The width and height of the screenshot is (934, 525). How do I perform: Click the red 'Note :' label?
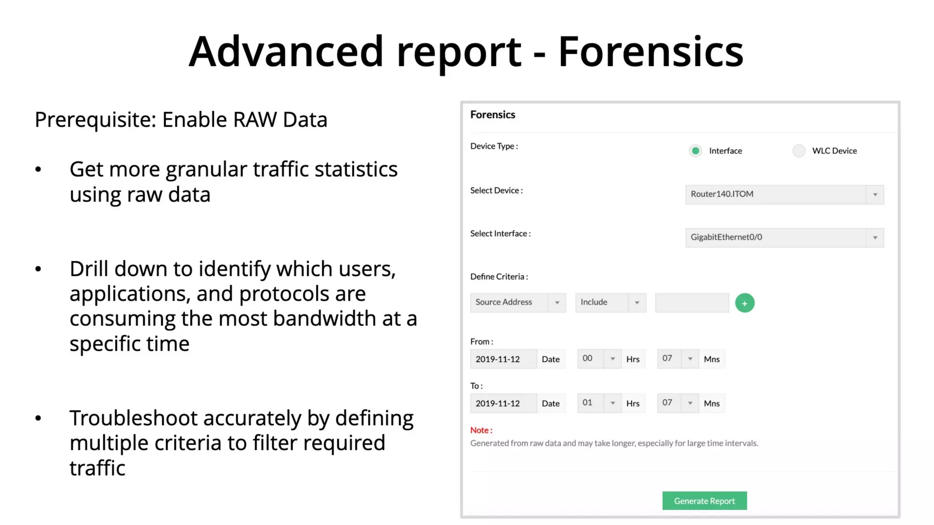481,430
